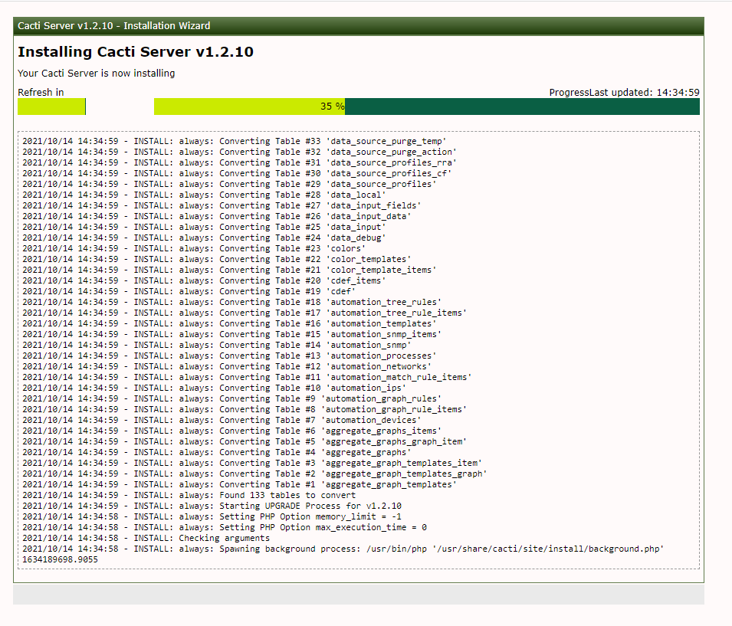Select log line Table #15 'automation_snmp_items'

click(x=231, y=334)
